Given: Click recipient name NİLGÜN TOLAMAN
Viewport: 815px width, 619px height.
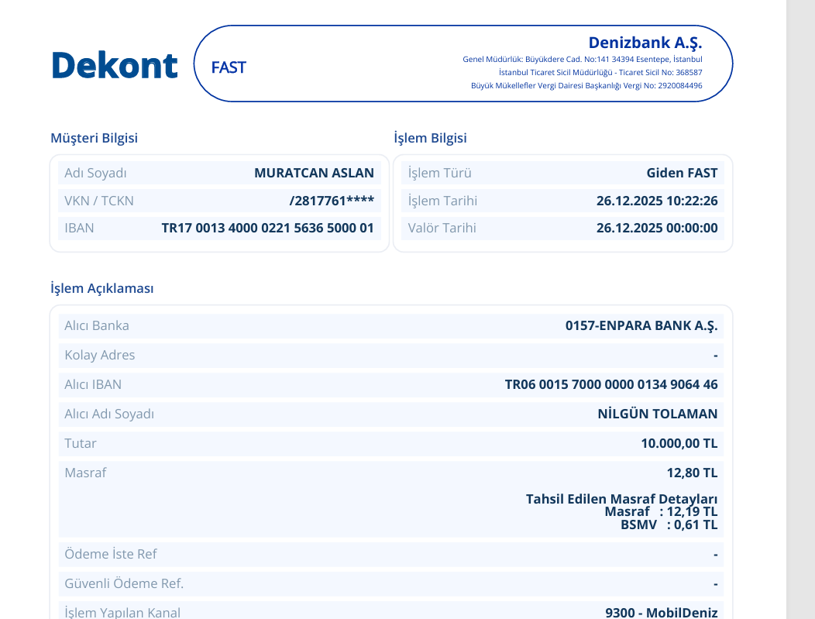Looking at the screenshot, I should 658,414.
